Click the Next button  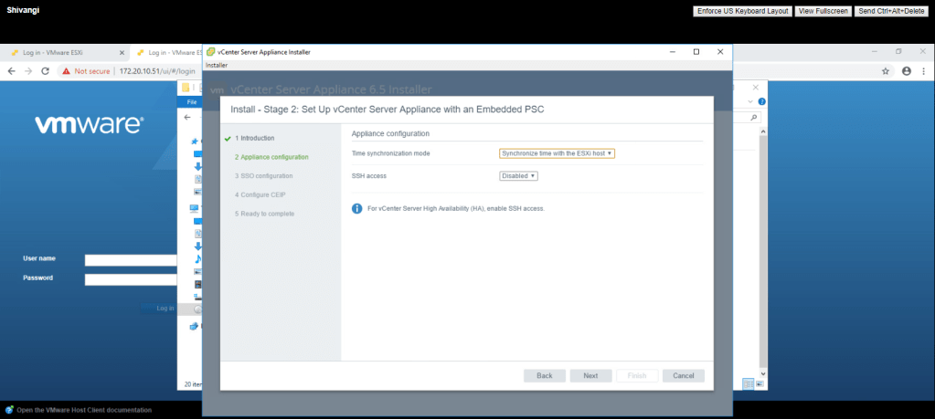(590, 375)
